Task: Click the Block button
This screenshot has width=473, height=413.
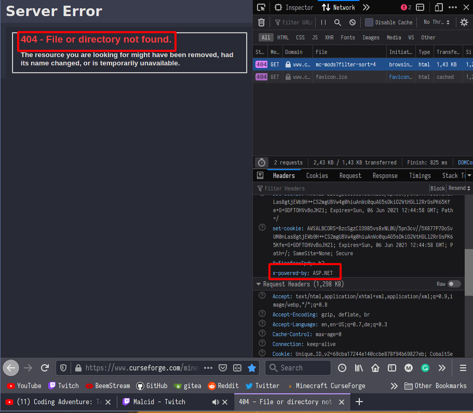Action: [437, 188]
